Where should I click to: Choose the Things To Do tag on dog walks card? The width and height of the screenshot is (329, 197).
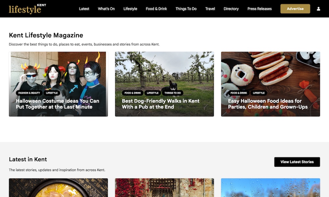click(x=172, y=93)
